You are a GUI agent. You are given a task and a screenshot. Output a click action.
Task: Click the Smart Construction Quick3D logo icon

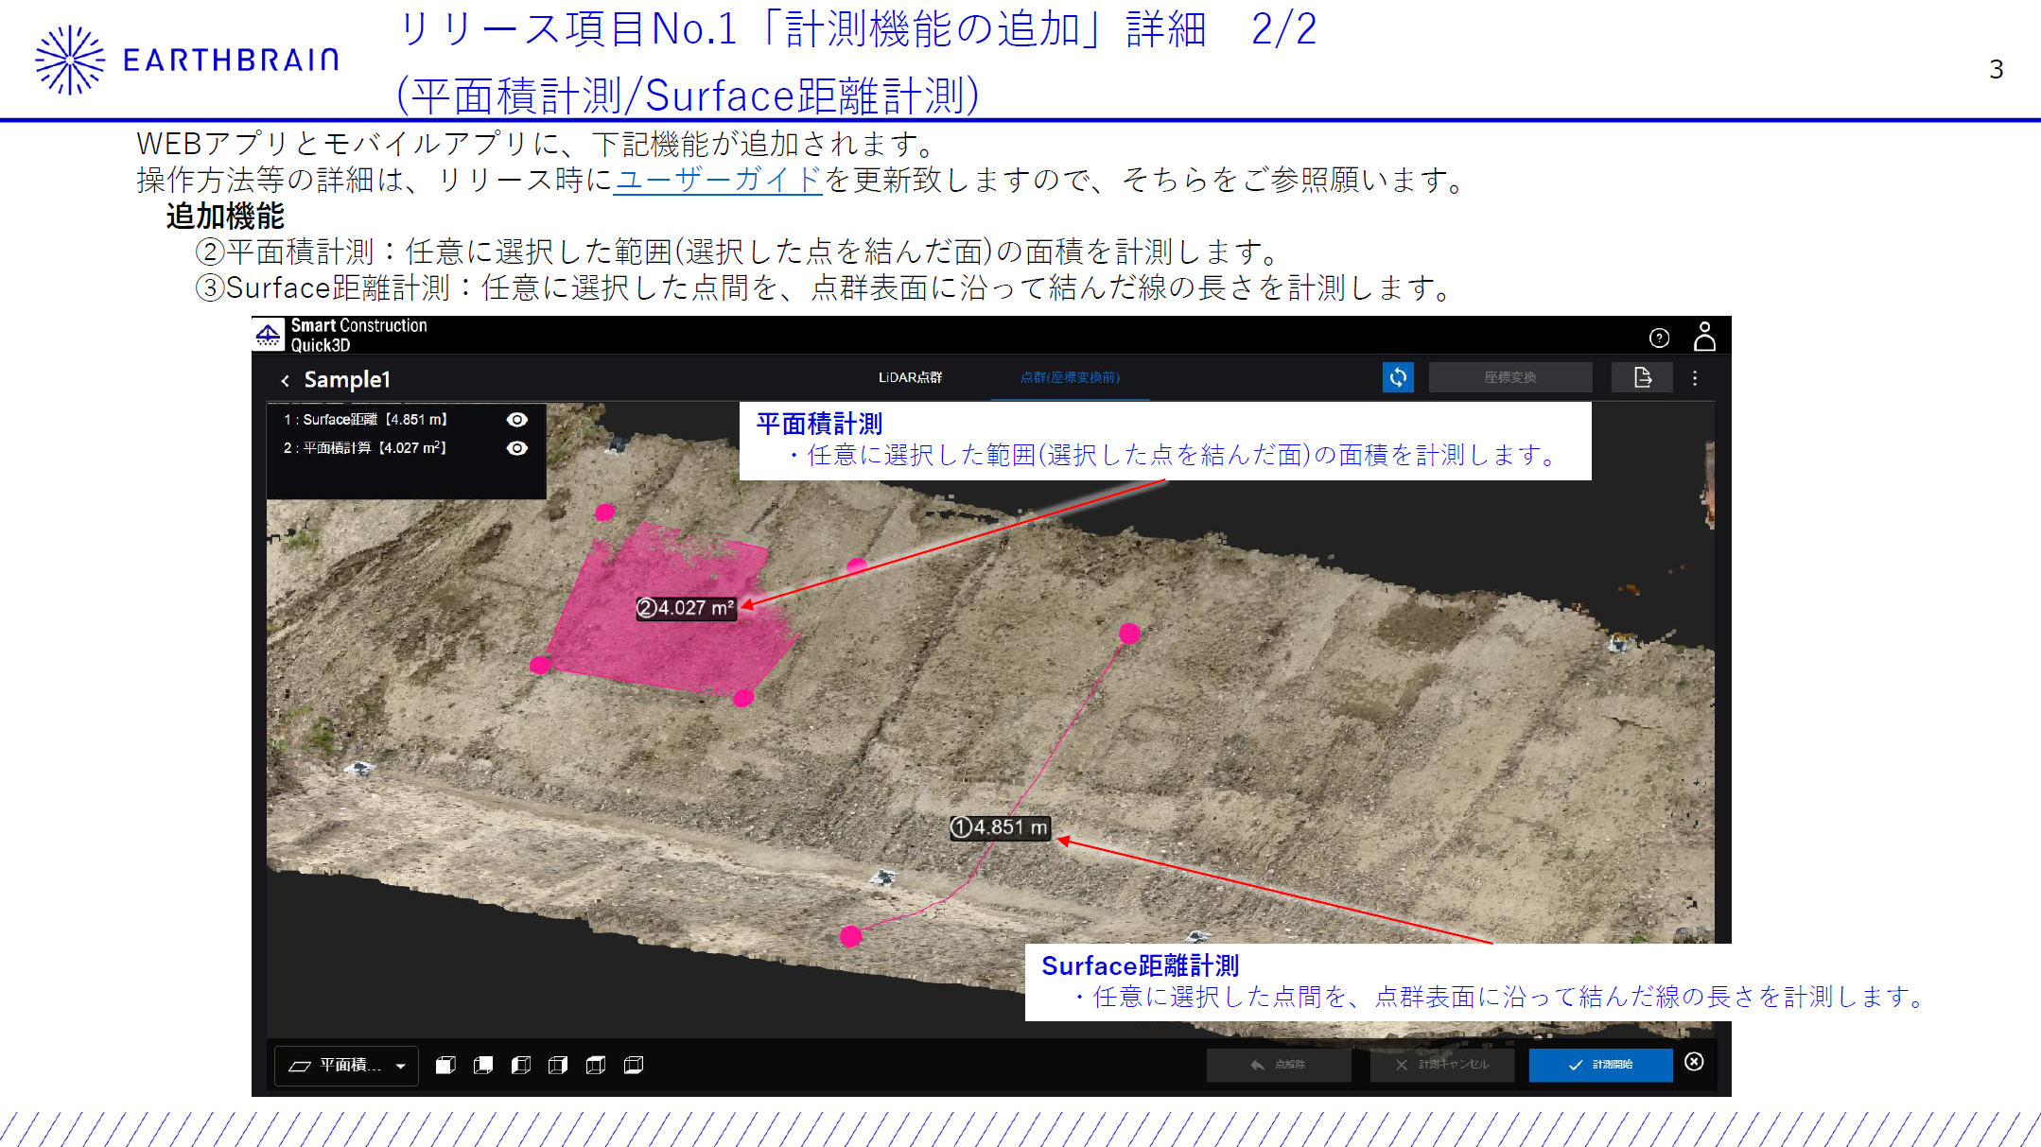point(269,335)
